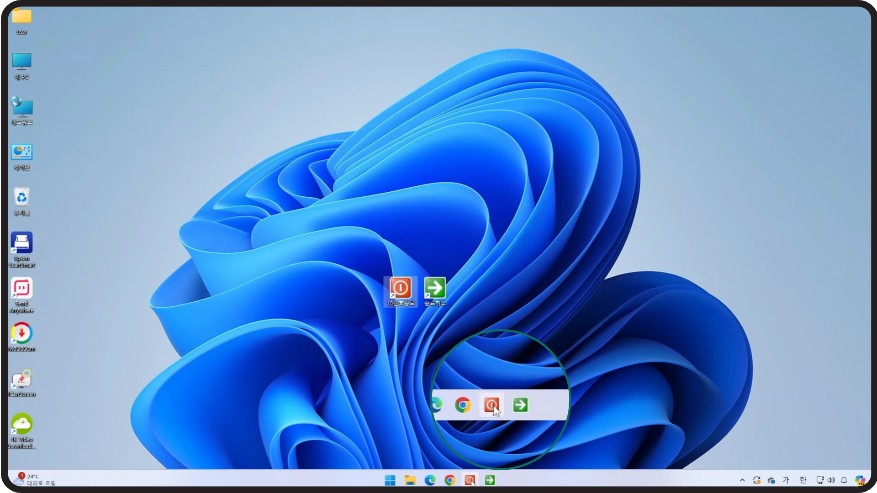Image resolution: width=877 pixels, height=493 pixels.
Task: Click the 4K Video Downloader shortcut
Action: [x=21, y=424]
